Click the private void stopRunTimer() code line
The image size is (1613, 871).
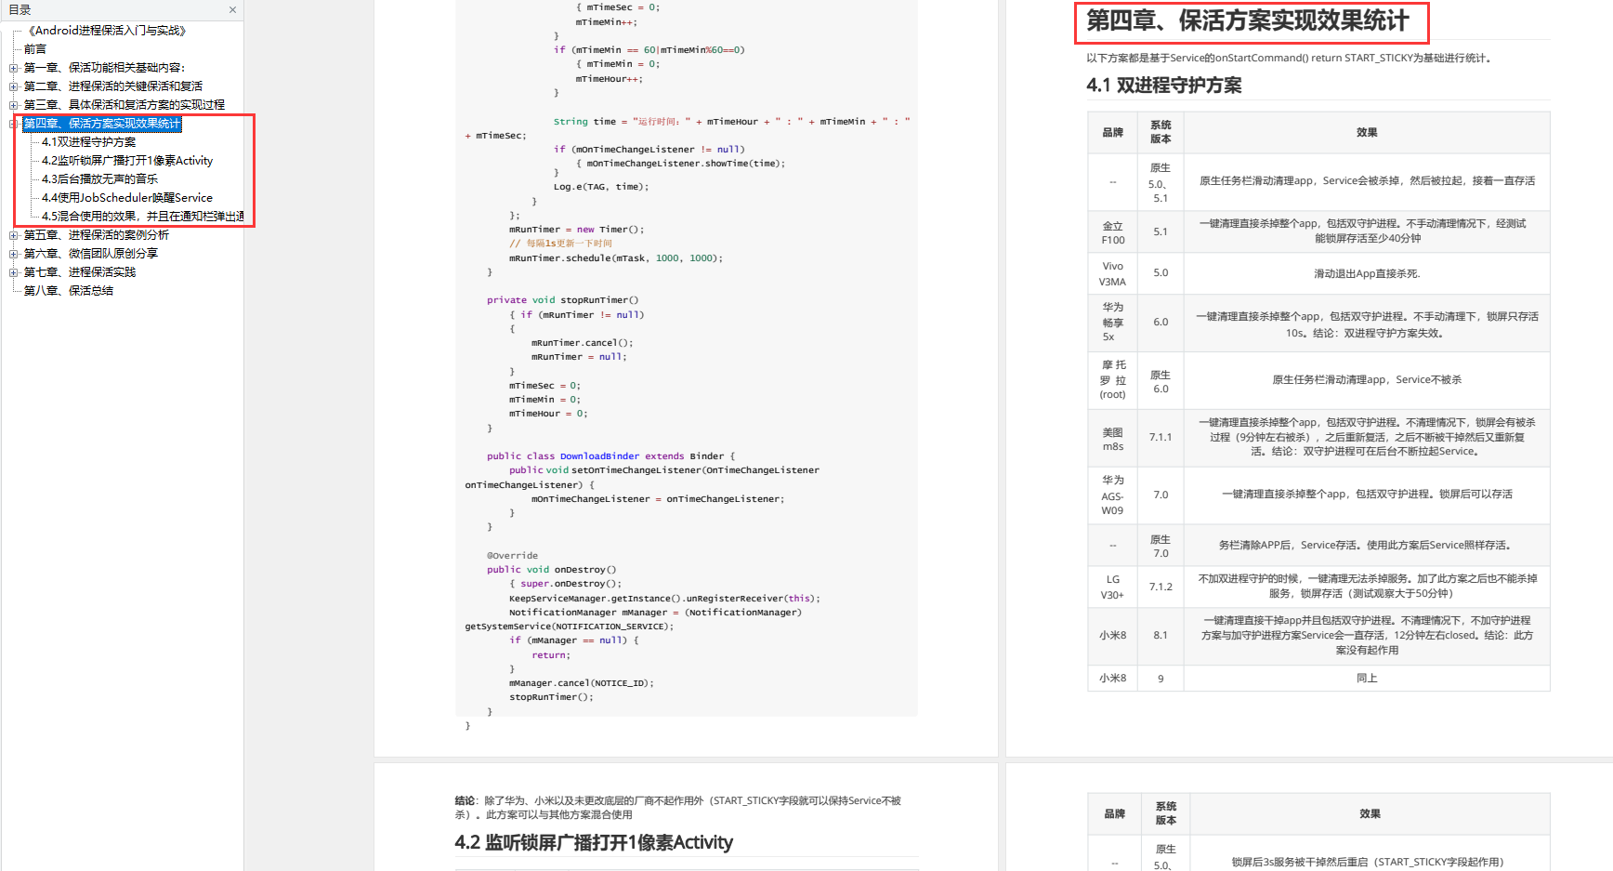tap(563, 300)
